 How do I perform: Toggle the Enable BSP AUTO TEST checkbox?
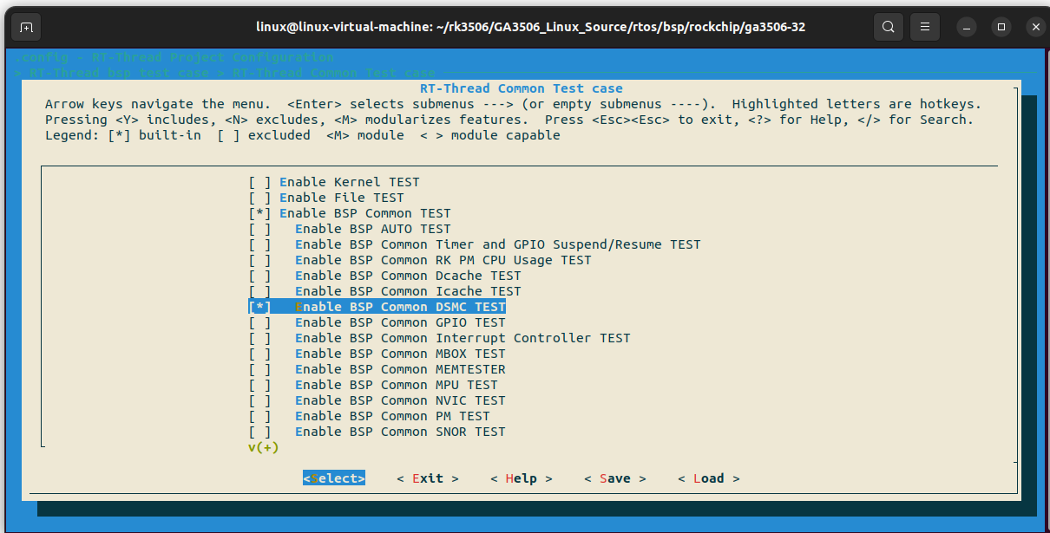point(259,229)
